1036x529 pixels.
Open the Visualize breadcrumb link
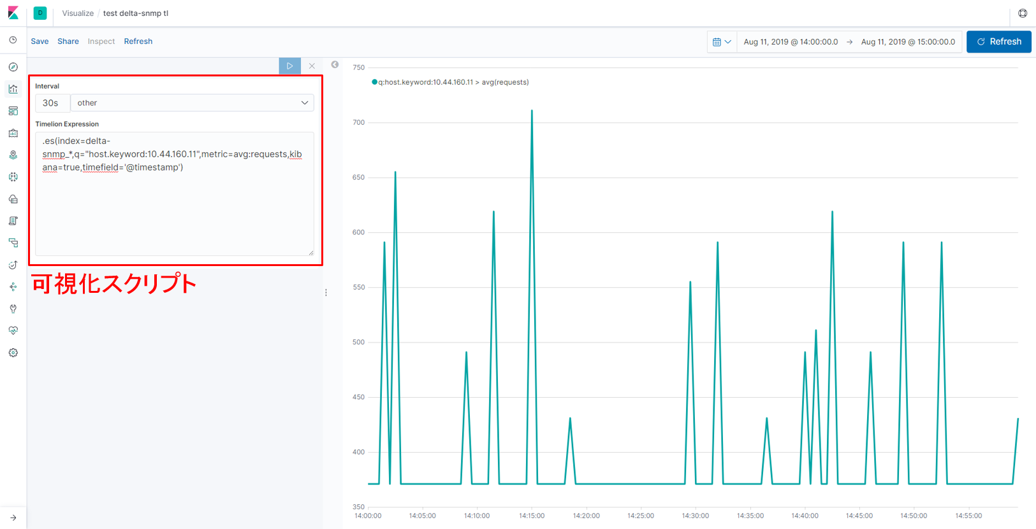pos(78,13)
